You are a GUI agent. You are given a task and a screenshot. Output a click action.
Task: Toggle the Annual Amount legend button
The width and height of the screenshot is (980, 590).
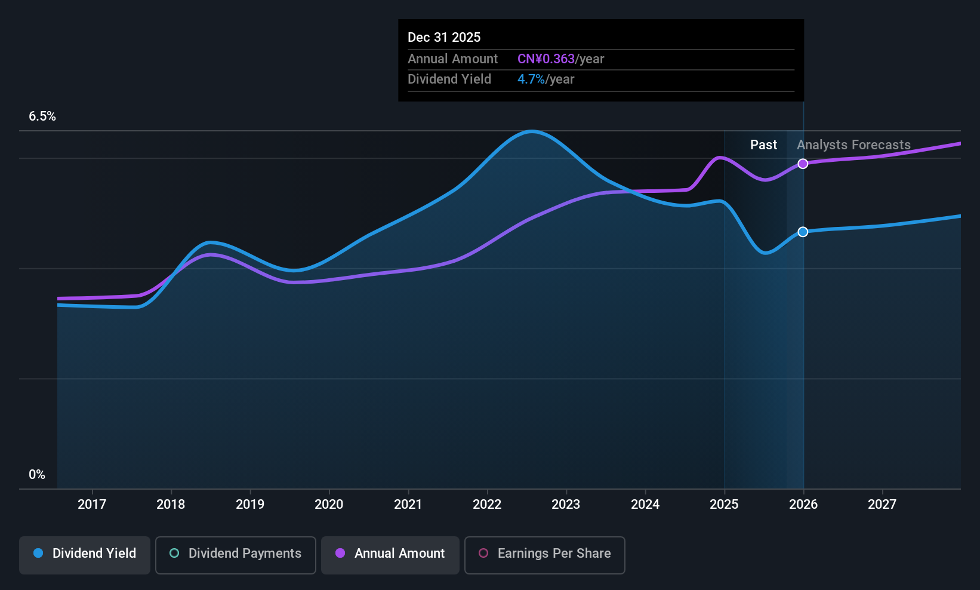coord(390,555)
